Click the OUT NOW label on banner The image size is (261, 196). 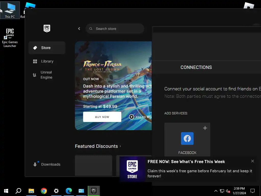click(x=91, y=79)
